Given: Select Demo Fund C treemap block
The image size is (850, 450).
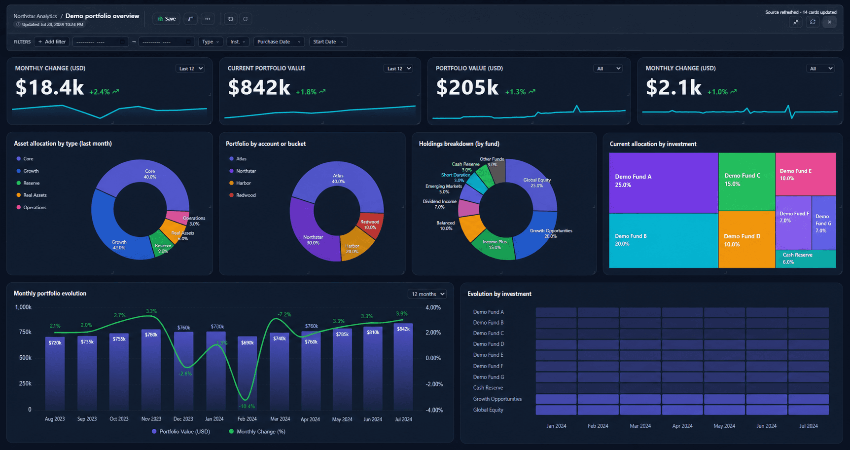Looking at the screenshot, I should coord(746,182).
